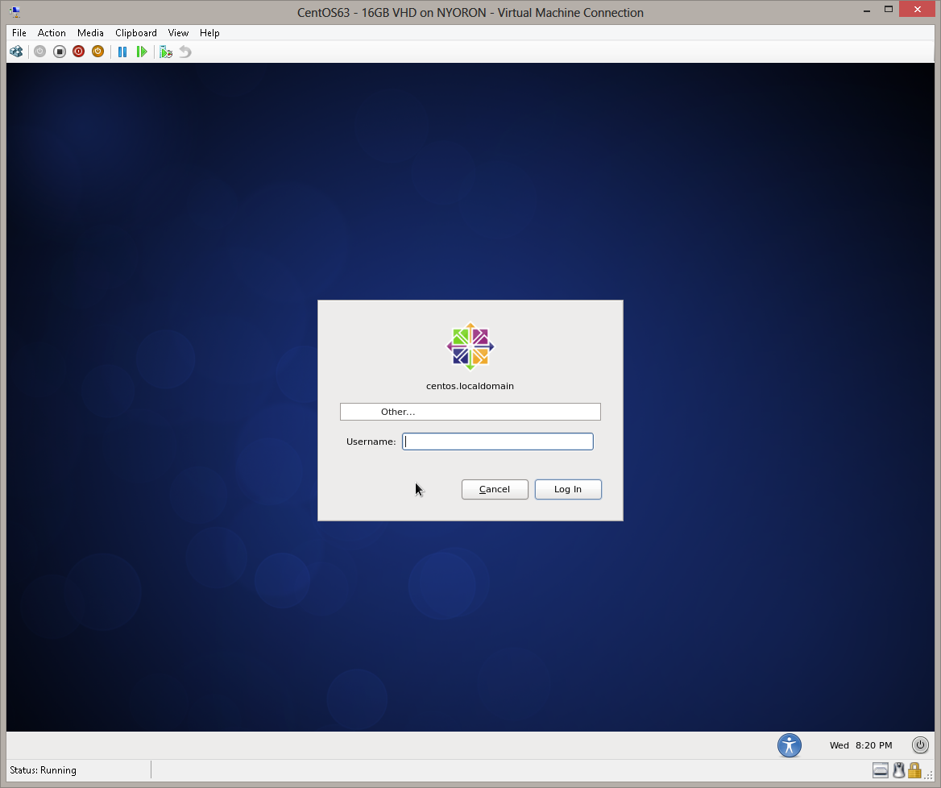The width and height of the screenshot is (941, 788).
Task: Open the File menu
Action: pos(19,33)
